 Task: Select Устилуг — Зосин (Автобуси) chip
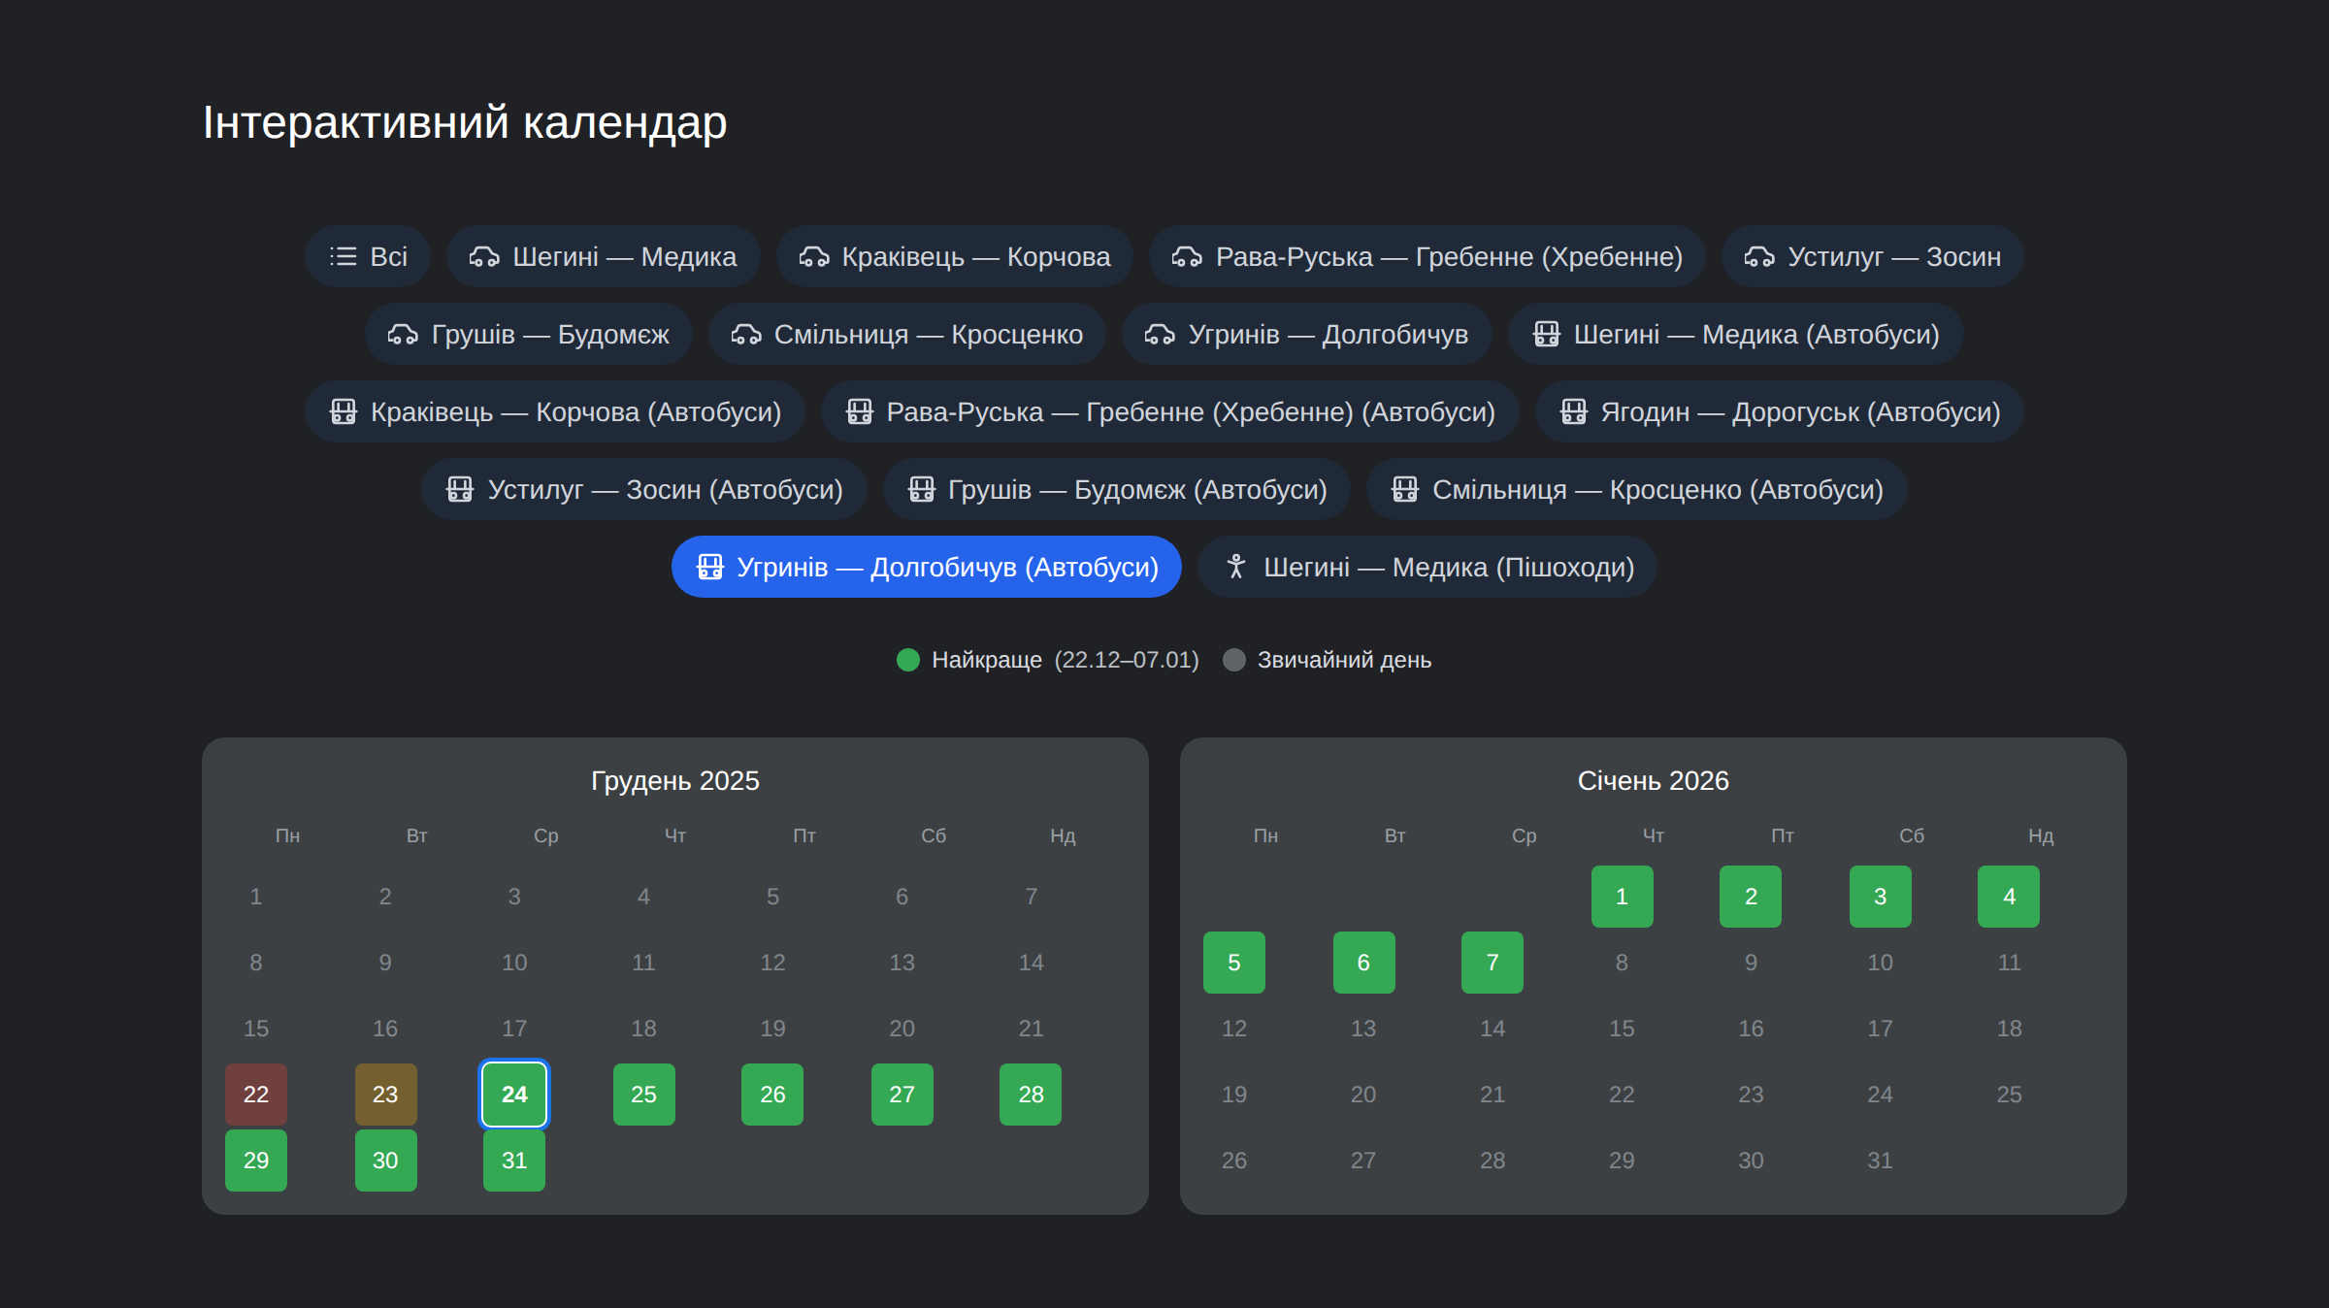[643, 490]
